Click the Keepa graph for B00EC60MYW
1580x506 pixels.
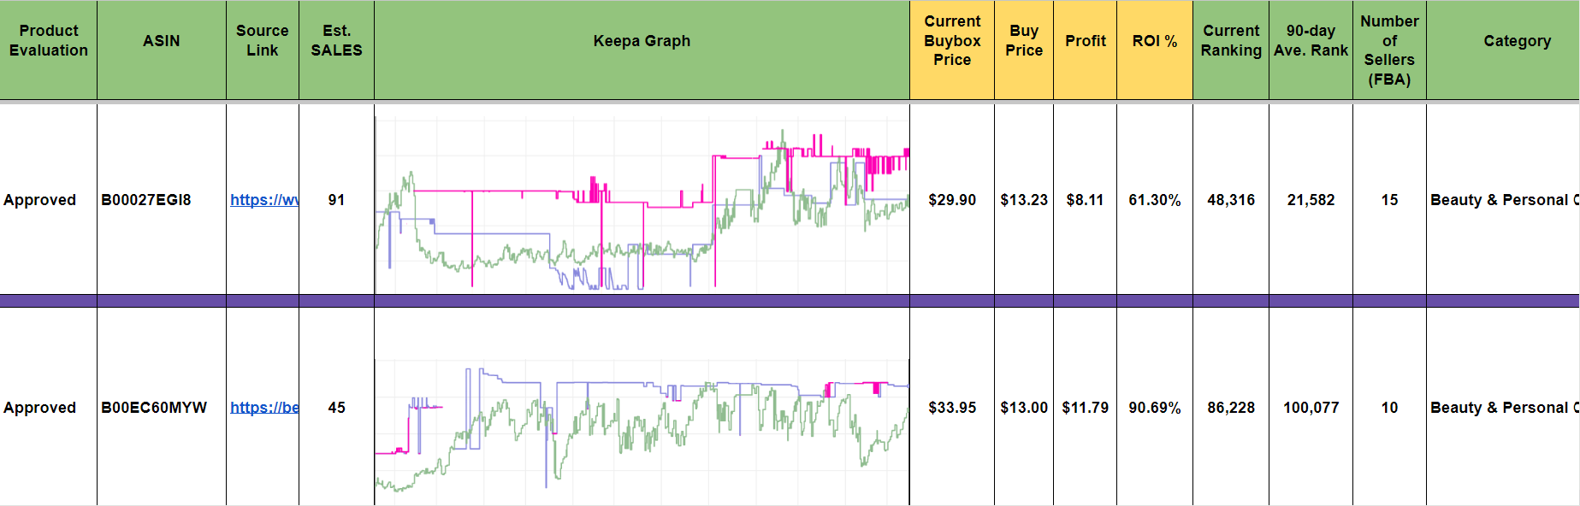[x=642, y=419]
